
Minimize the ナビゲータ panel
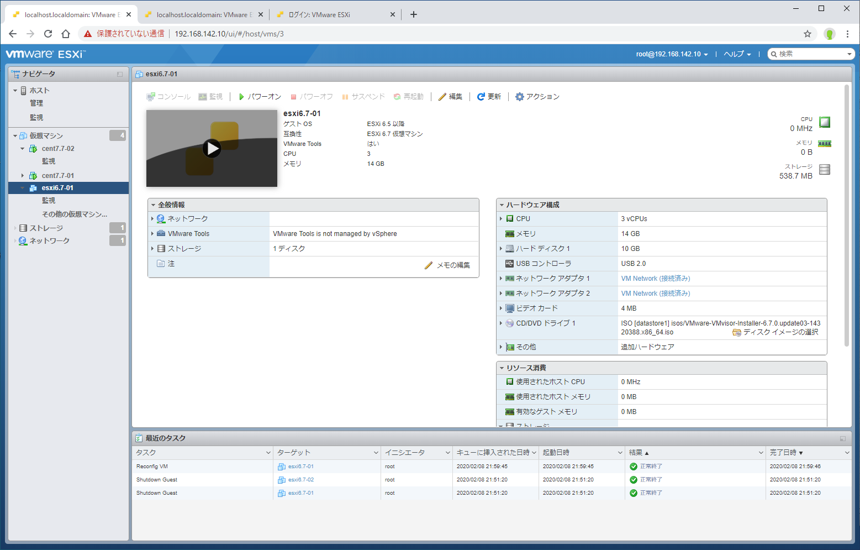[x=120, y=74]
